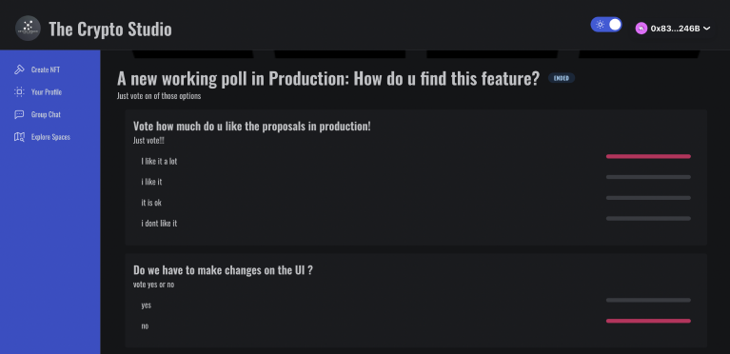Select 'yes' for UI changes question
The height and width of the screenshot is (354, 730).
point(147,305)
